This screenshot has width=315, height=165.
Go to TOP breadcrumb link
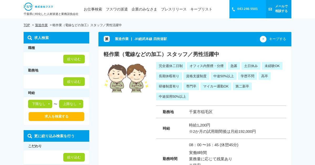[x=27, y=25]
